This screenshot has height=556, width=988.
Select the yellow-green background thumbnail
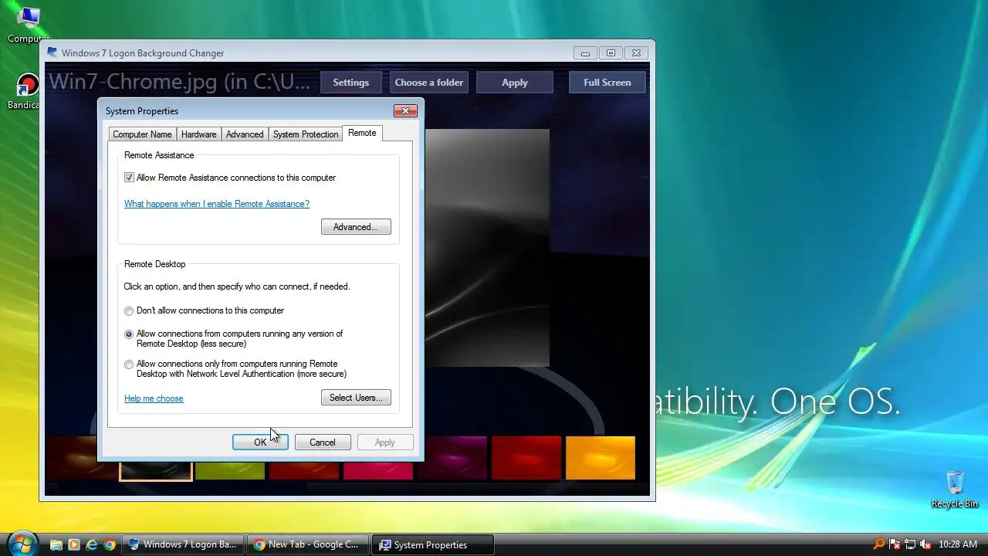[230, 469]
